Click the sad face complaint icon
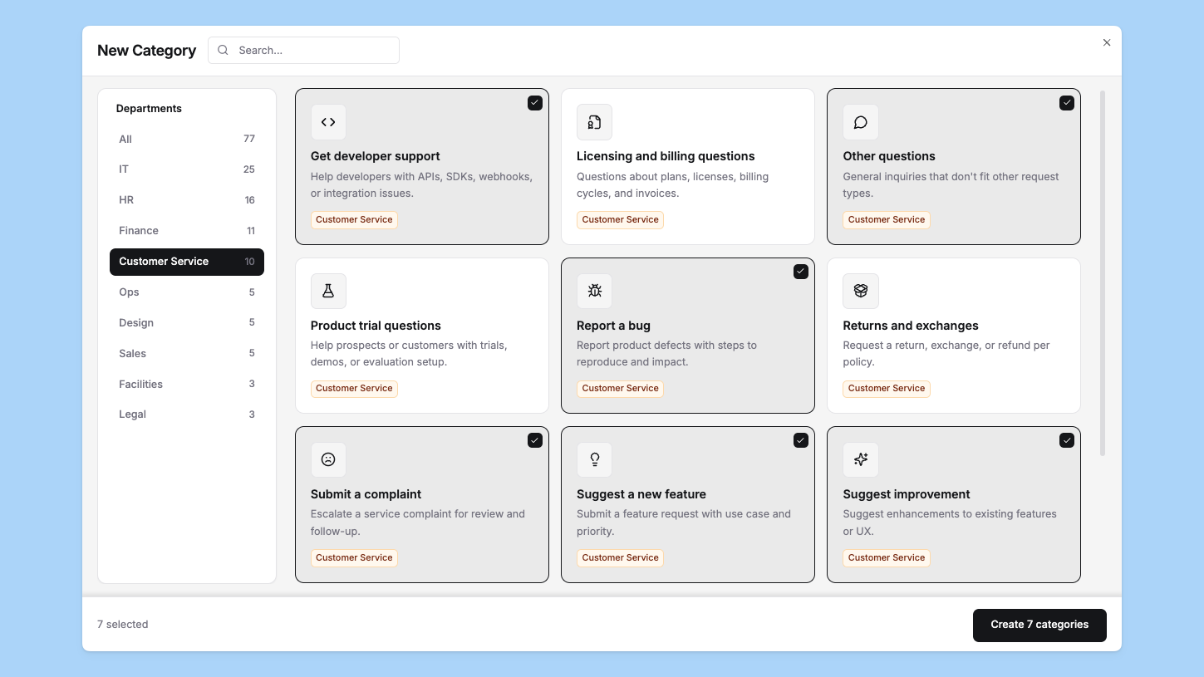1204x677 pixels. pyautogui.click(x=328, y=460)
